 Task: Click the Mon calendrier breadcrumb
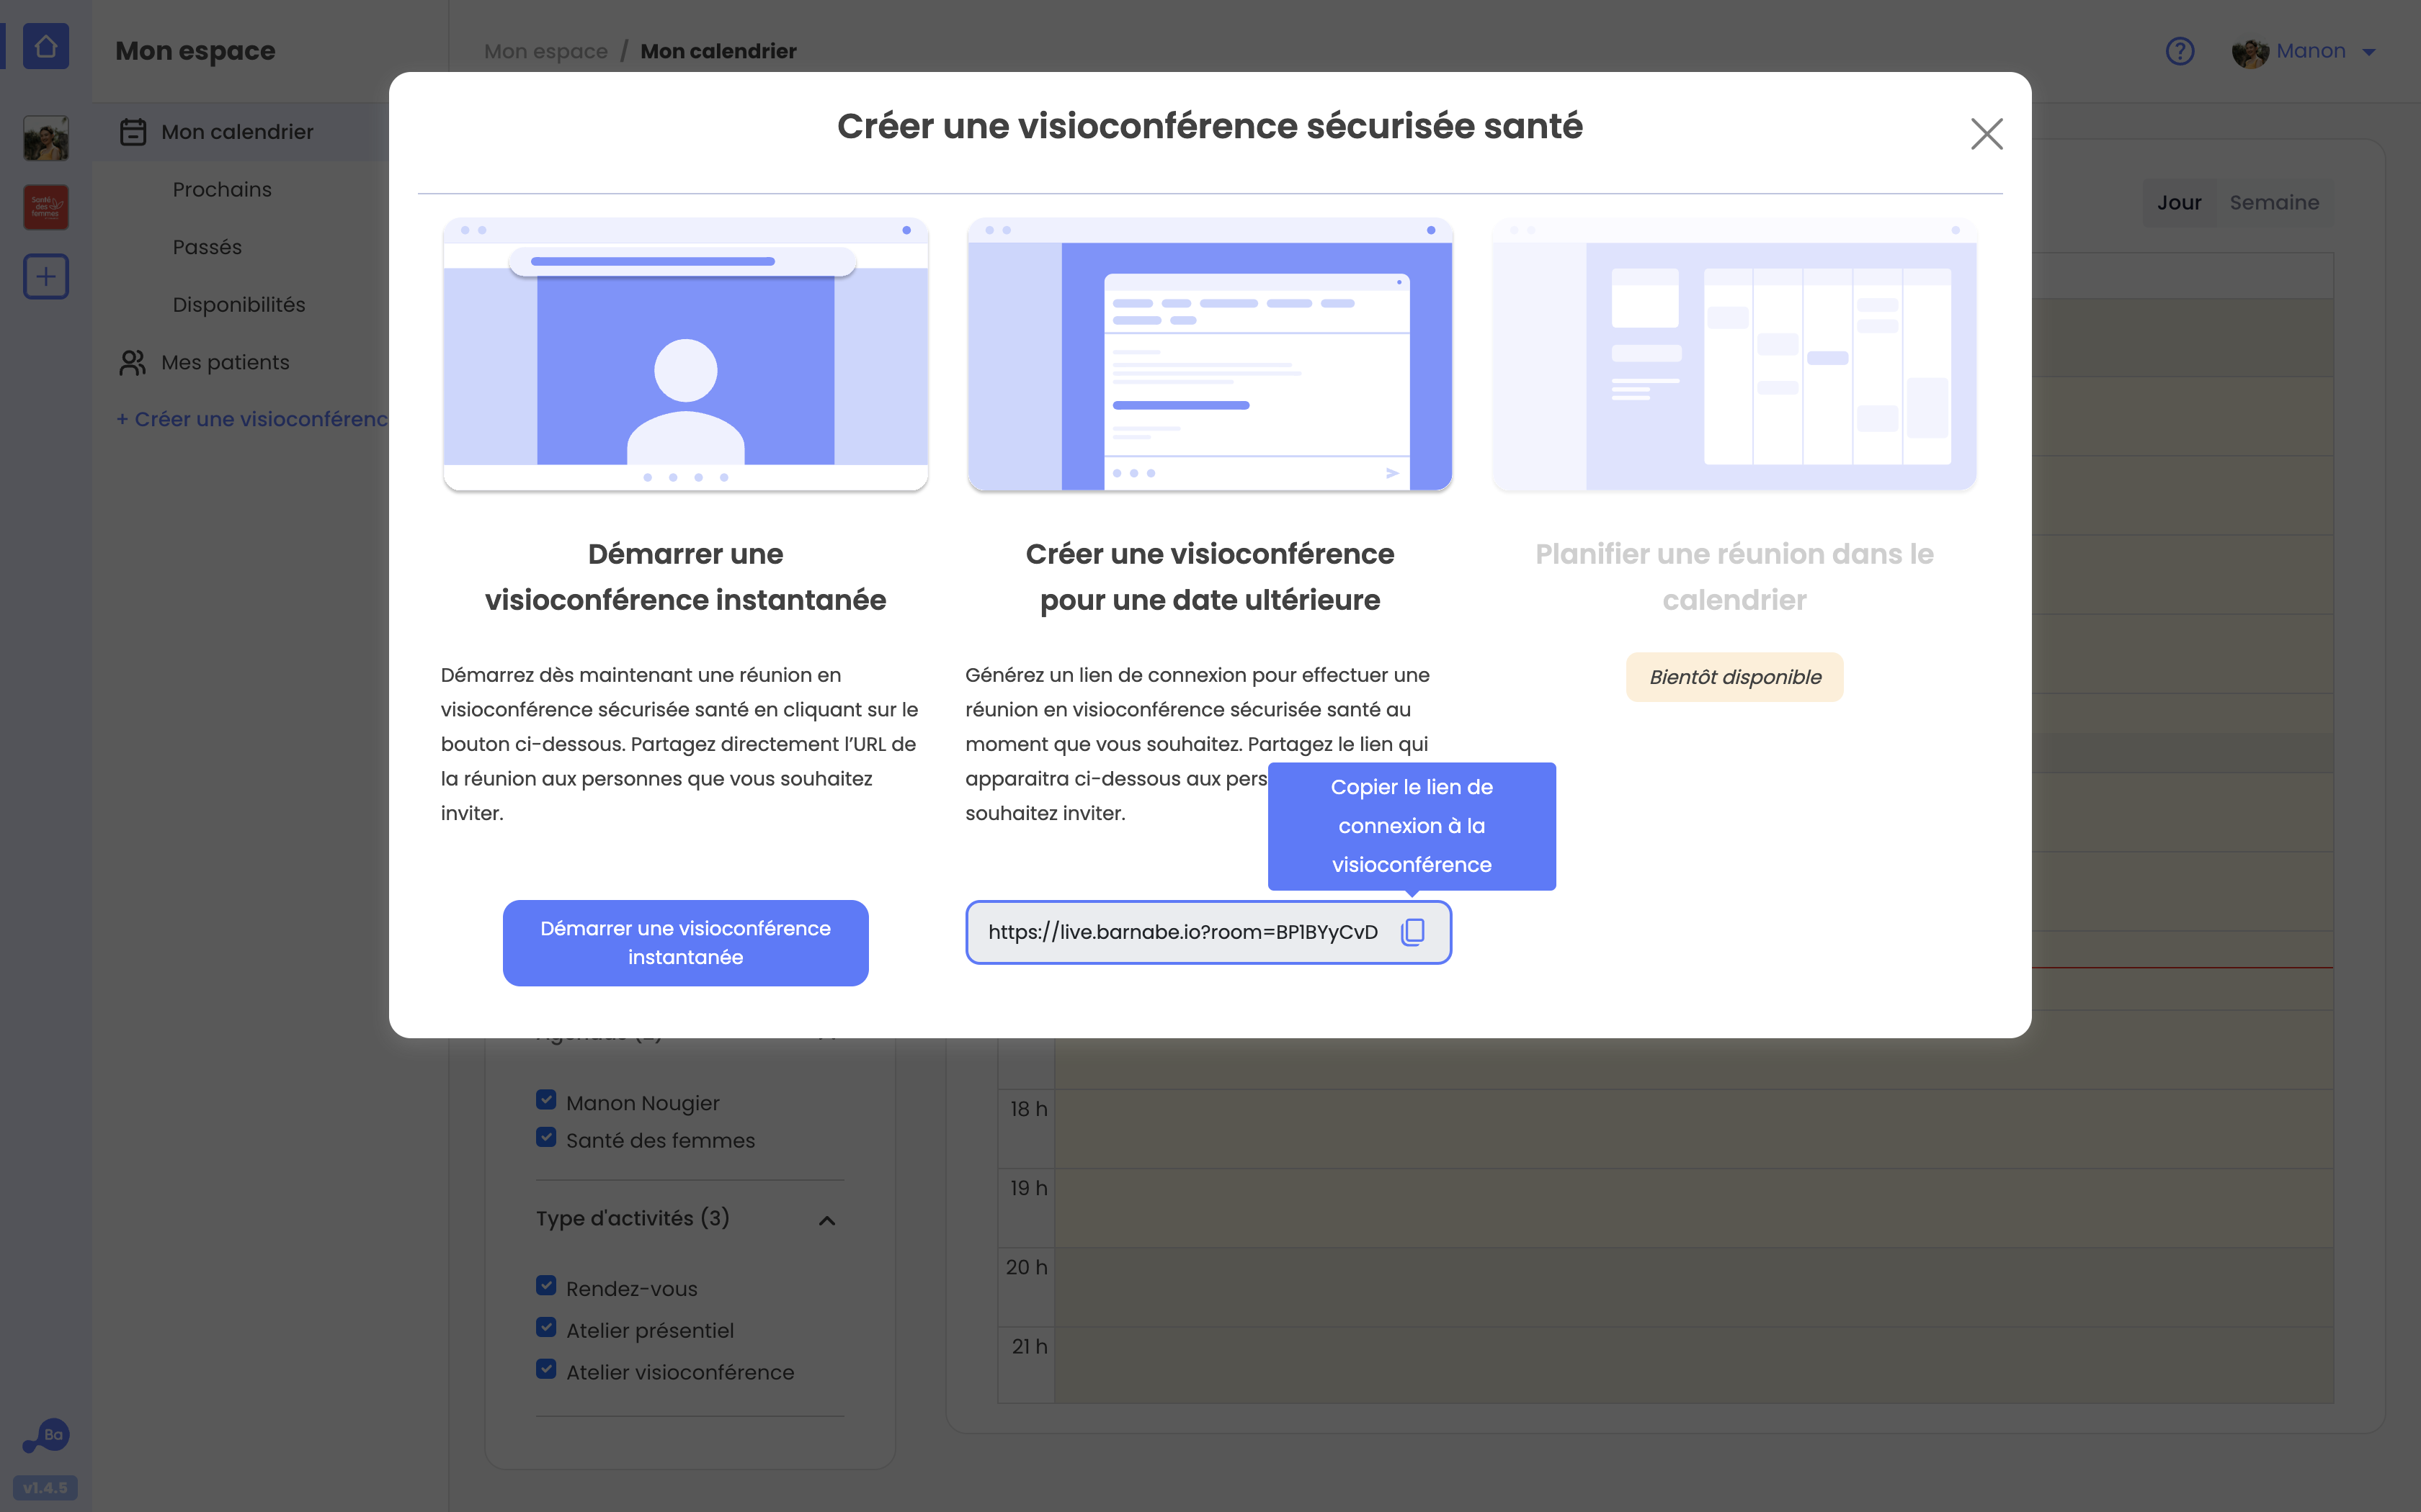(x=718, y=51)
